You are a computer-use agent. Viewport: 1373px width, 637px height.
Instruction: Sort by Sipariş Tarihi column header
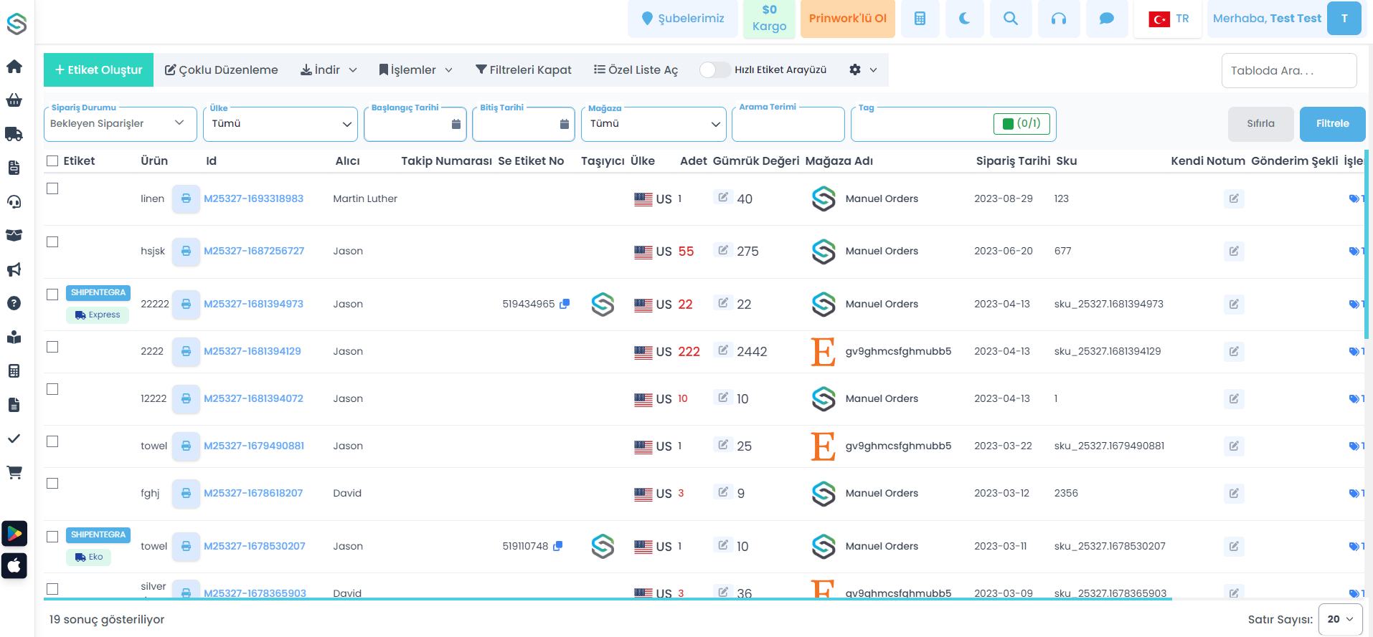(x=1013, y=161)
